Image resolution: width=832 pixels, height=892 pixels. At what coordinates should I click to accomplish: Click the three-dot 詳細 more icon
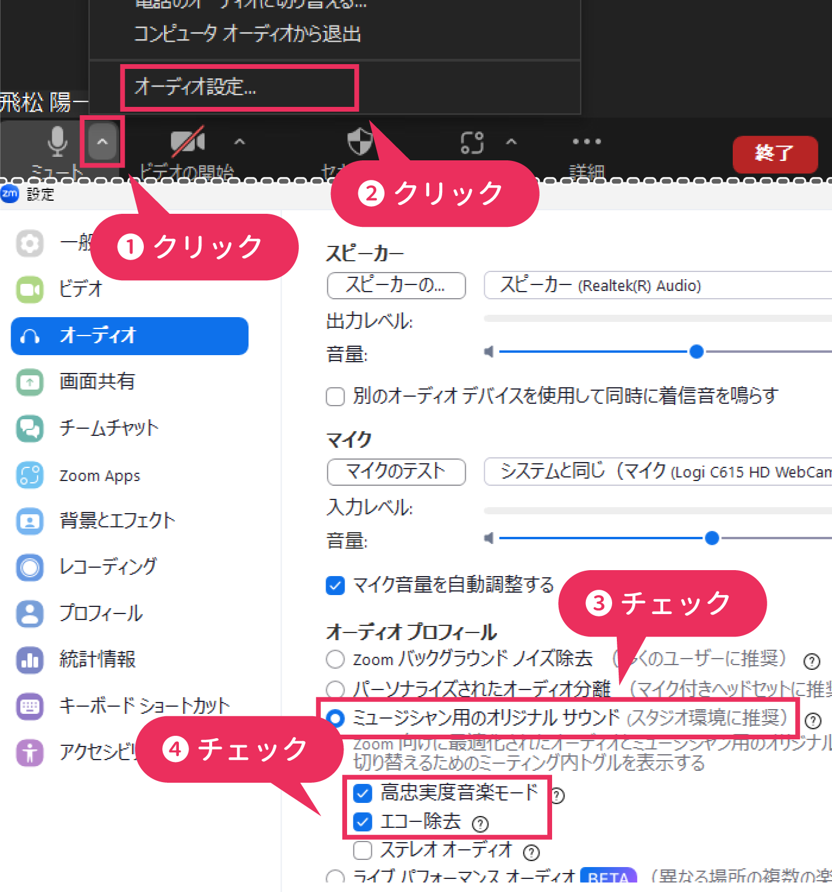(587, 142)
